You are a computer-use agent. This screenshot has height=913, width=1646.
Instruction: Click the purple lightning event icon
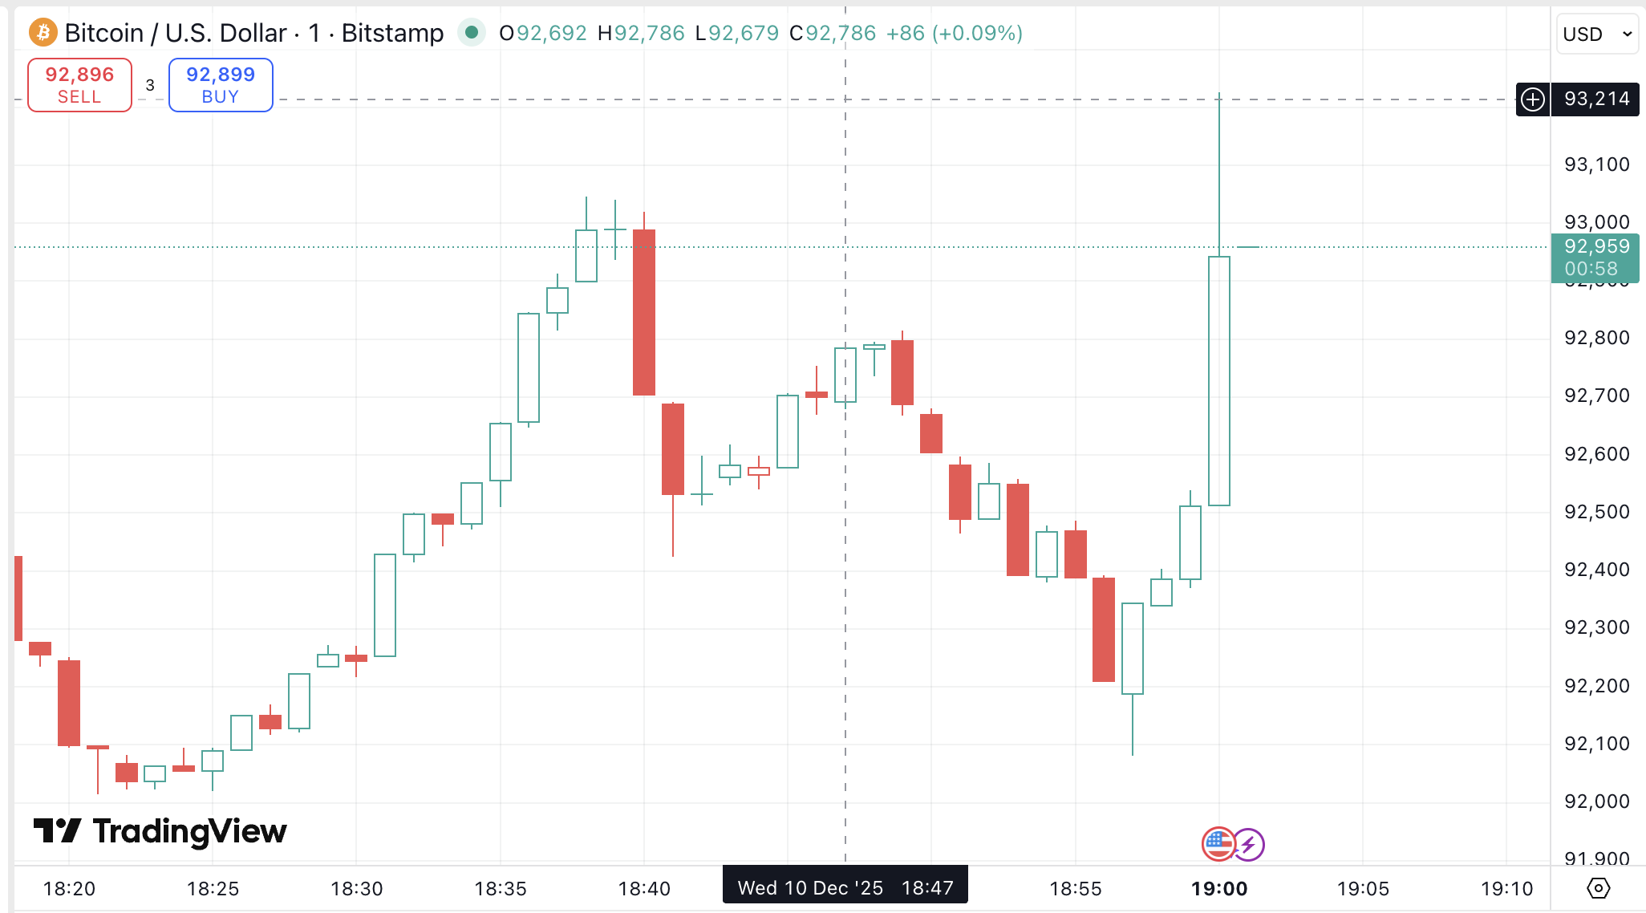coord(1250,843)
